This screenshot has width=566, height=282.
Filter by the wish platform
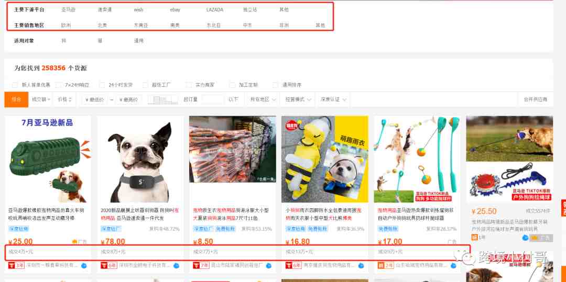click(x=138, y=10)
